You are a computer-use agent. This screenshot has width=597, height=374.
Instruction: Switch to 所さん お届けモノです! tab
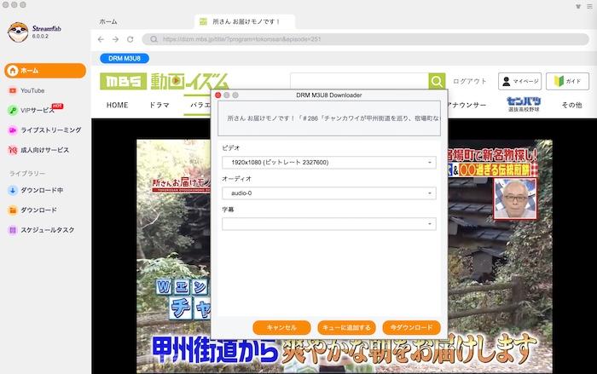point(245,21)
